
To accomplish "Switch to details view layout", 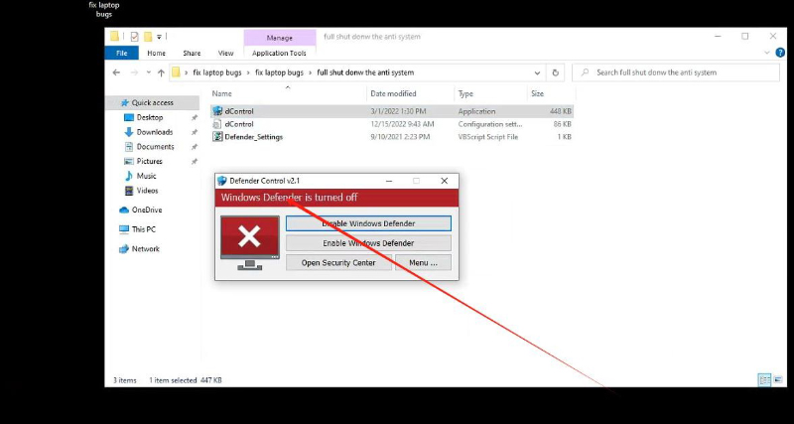I will [762, 379].
